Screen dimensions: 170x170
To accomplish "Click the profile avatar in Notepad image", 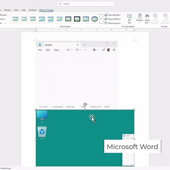I will click(109, 50).
